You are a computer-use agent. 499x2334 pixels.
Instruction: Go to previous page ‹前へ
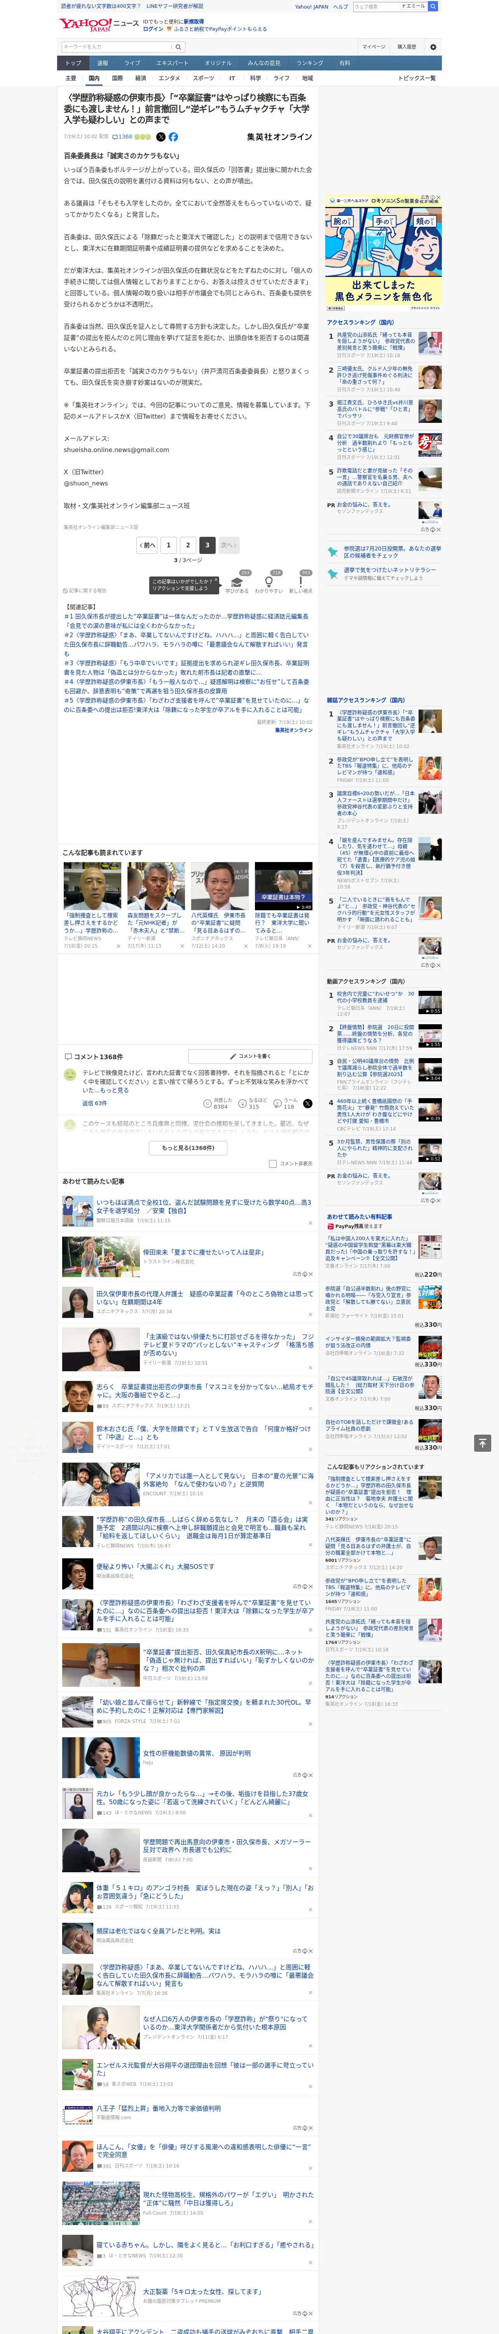[147, 545]
